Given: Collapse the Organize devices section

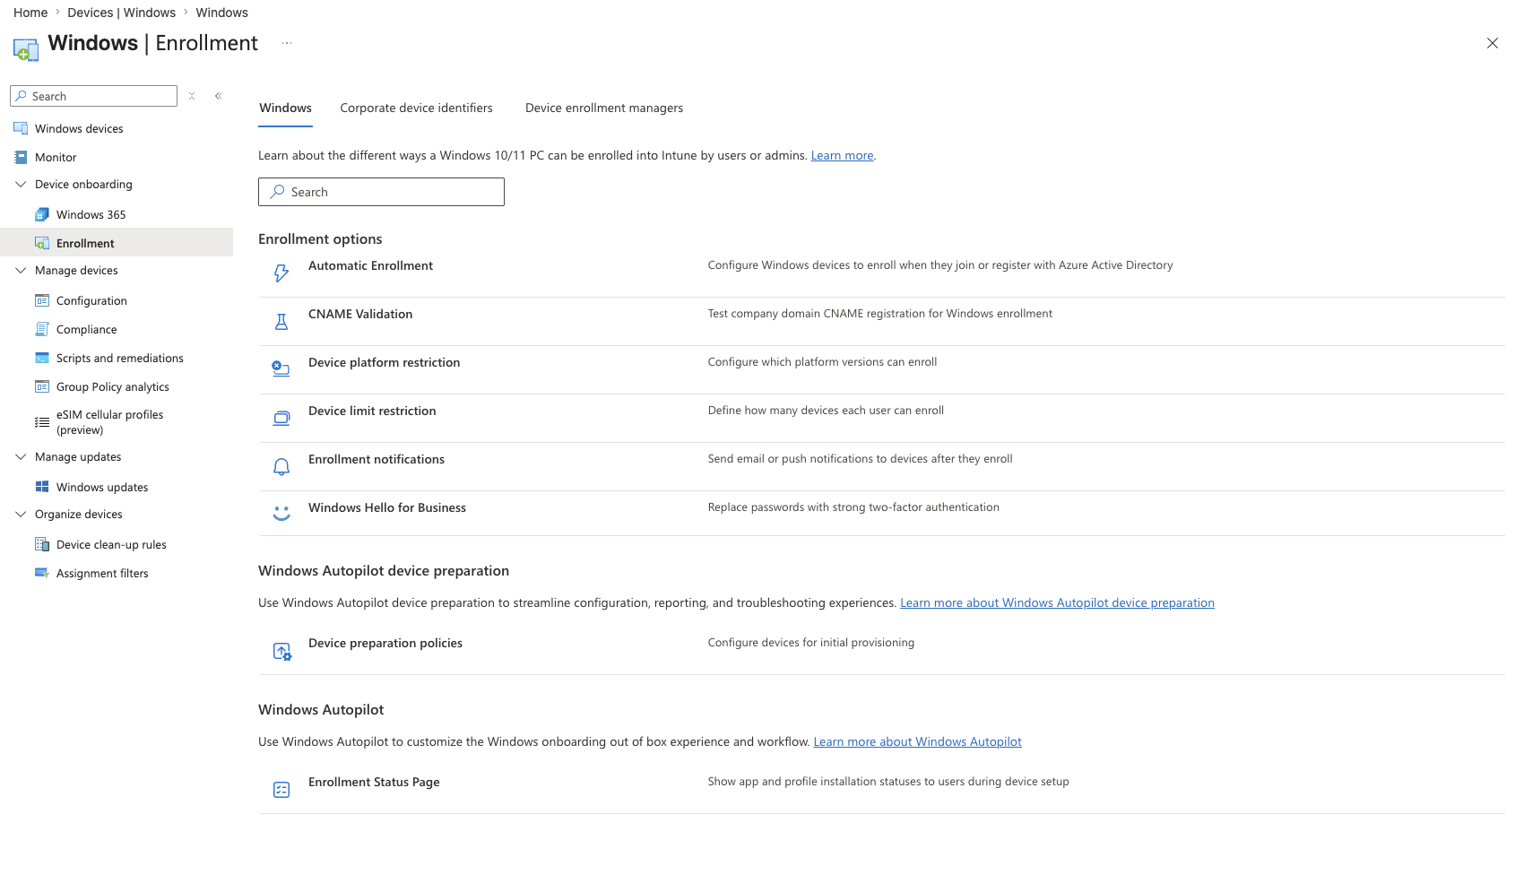Looking at the screenshot, I should click(21, 514).
